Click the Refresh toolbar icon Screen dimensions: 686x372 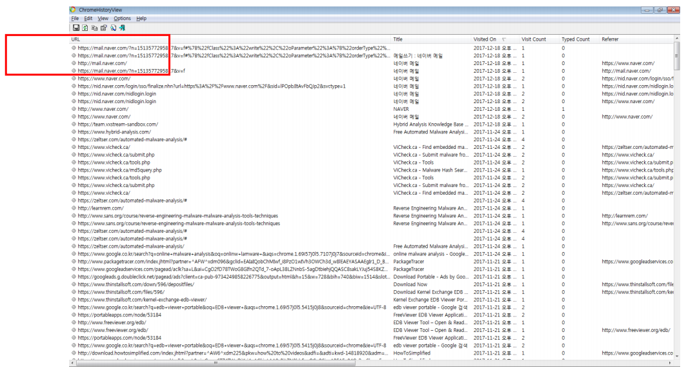[85, 28]
